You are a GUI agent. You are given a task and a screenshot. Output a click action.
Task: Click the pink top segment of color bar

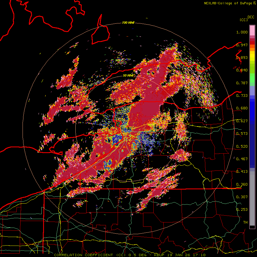(252, 31)
